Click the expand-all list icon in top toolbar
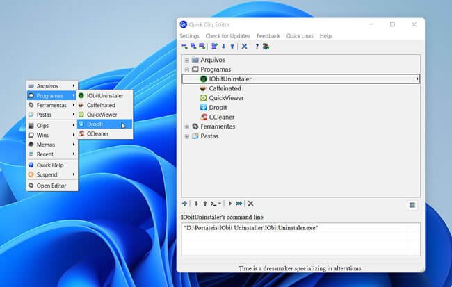Image resolution: width=452 pixels, height=287 pixels. 214,47
